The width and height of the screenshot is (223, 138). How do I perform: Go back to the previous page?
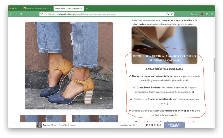pyautogui.click(x=11, y=14)
